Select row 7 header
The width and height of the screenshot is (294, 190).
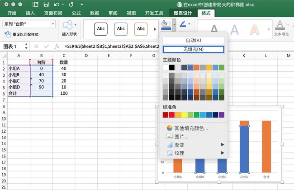click(x=4, y=100)
